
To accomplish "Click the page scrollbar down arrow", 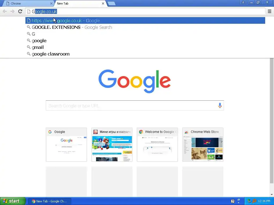I will [272, 195].
